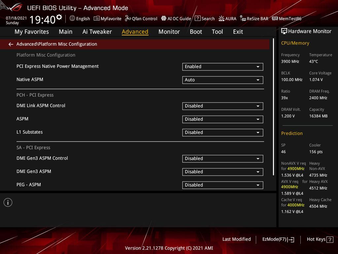Go back using the arrow on the breadcrumb bar
Screen dimensions: 338x254
coord(11,44)
